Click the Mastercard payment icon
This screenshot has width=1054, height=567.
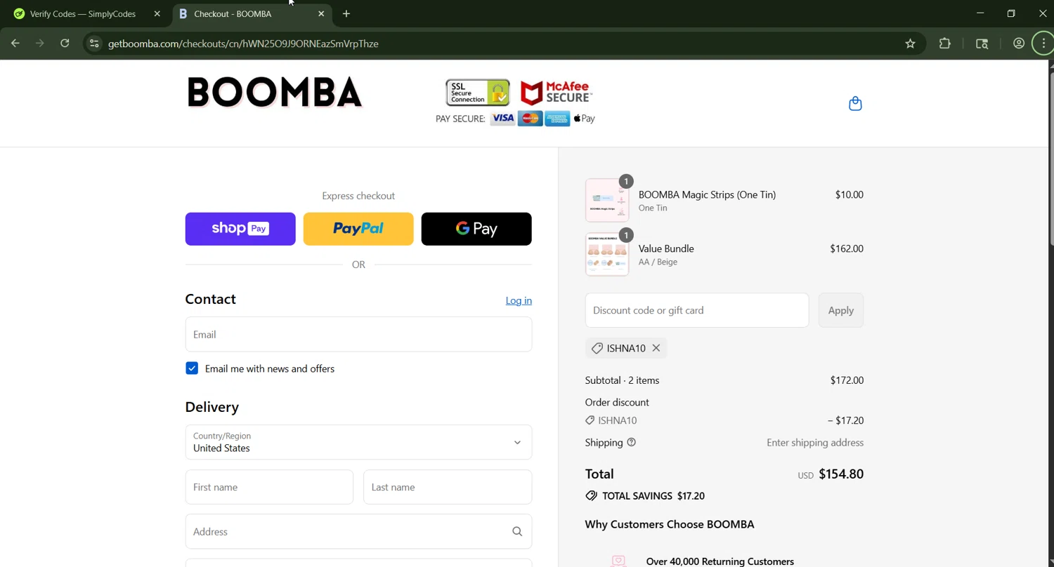tap(530, 119)
